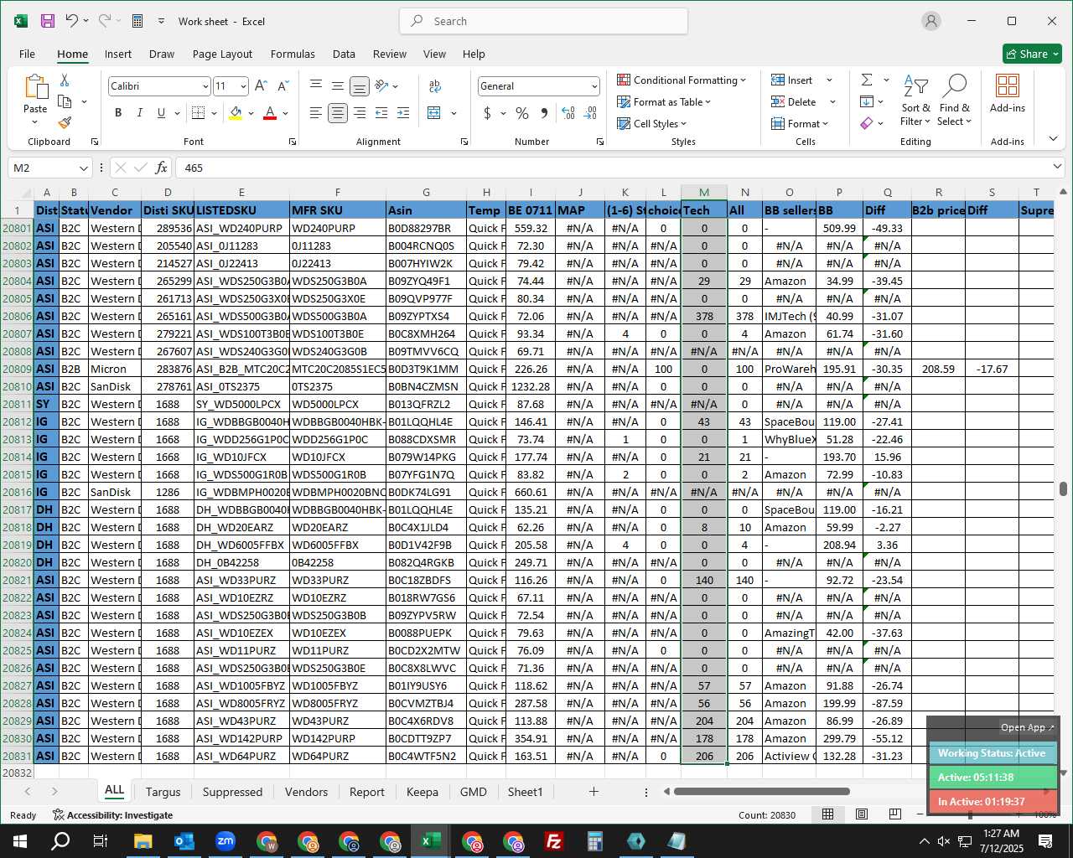Click Open App link in overlay

[1027, 727]
